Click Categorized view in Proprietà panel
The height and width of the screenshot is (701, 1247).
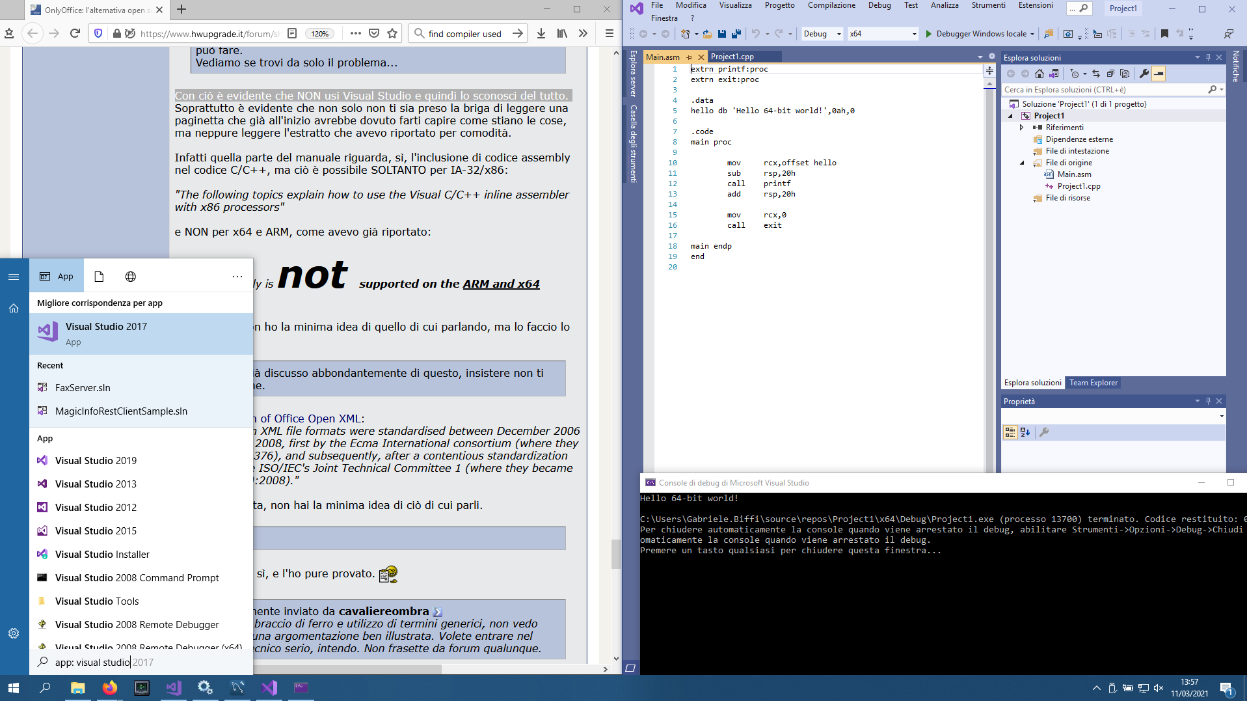click(x=1010, y=432)
